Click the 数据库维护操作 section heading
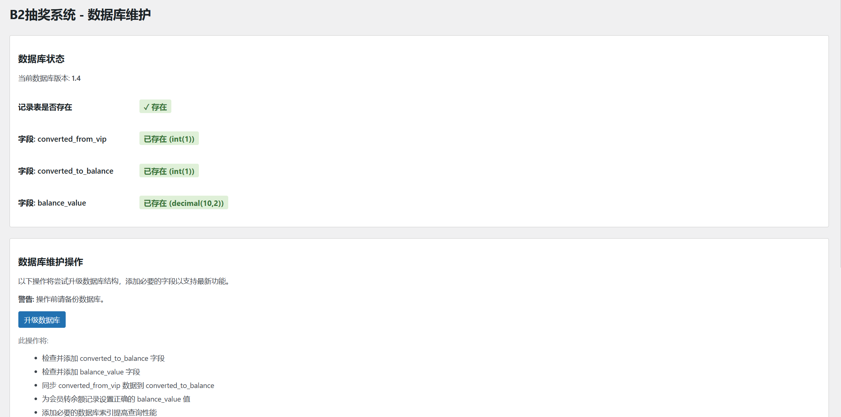 [x=51, y=262]
